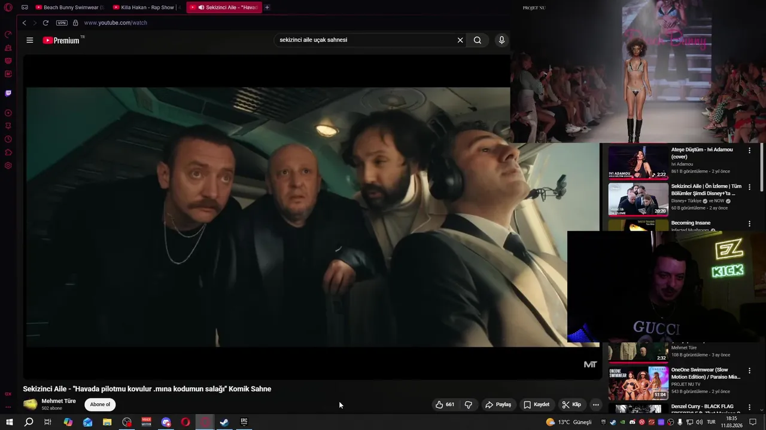Subscribe using Abone ol button
The image size is (766, 430).
[x=100, y=404]
